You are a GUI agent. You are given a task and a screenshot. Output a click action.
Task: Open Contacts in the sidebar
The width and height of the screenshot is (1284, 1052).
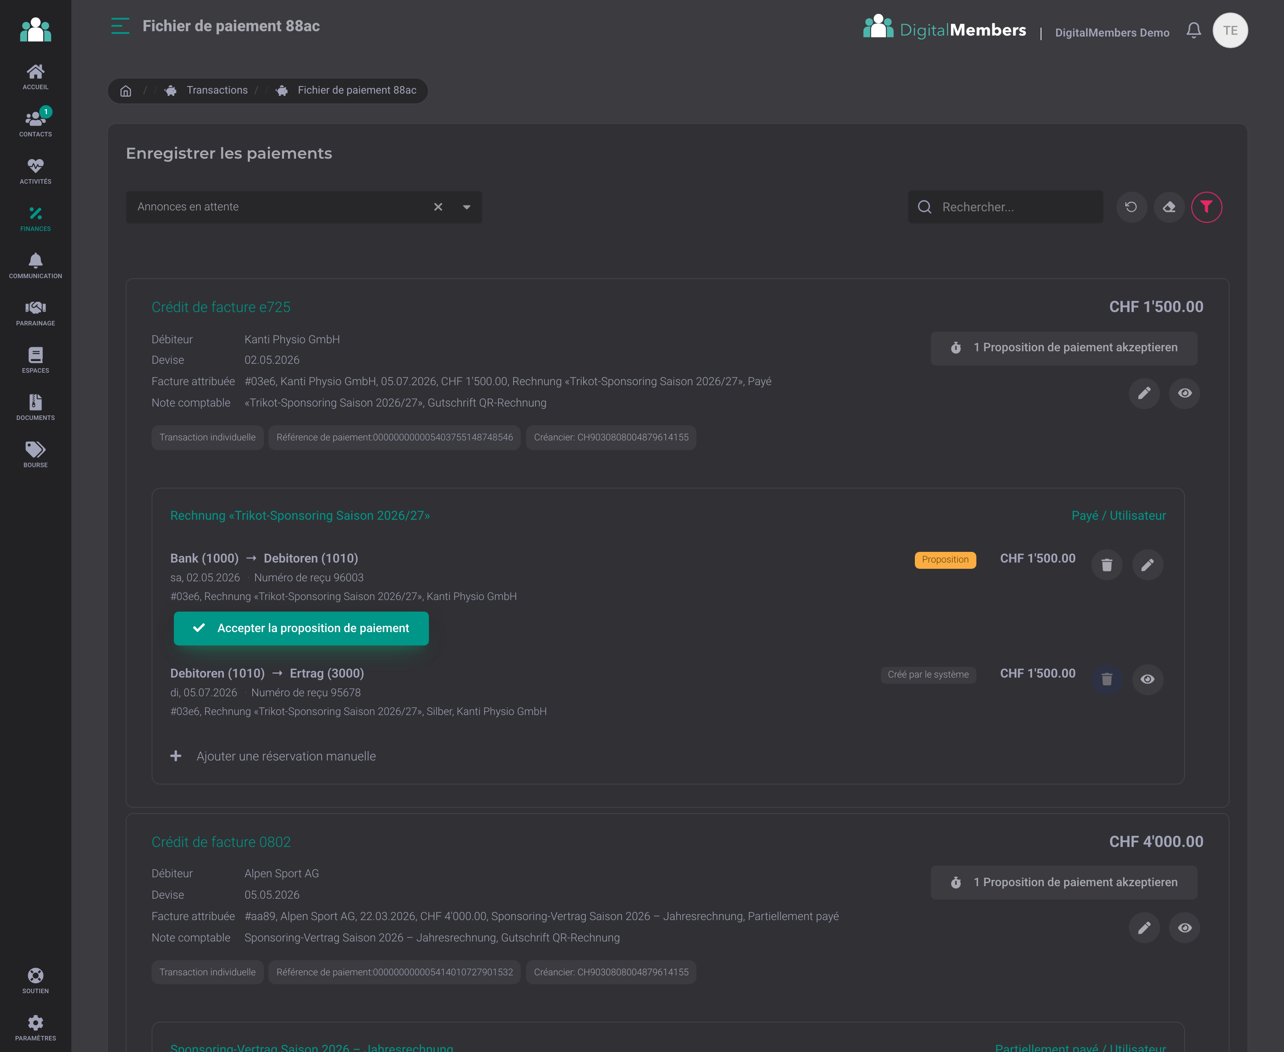35,124
